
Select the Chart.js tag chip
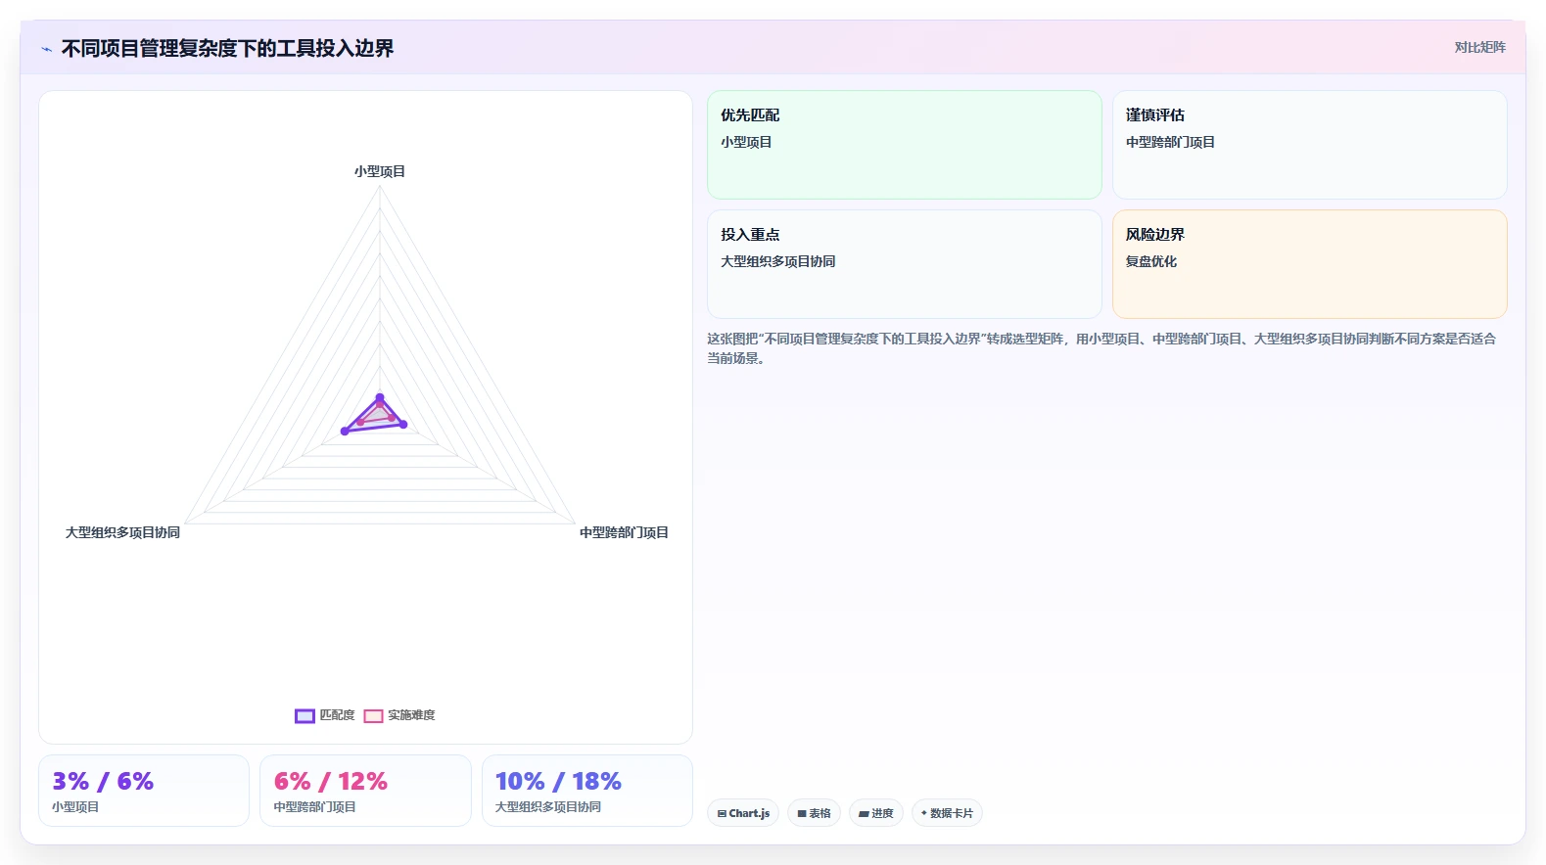[743, 813]
